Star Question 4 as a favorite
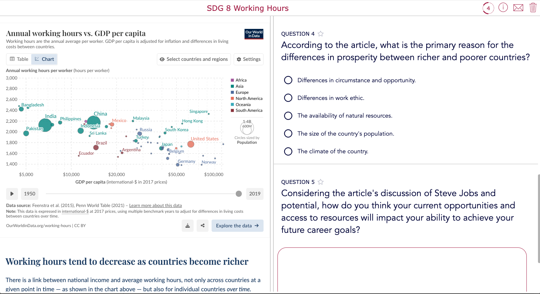 (320, 34)
